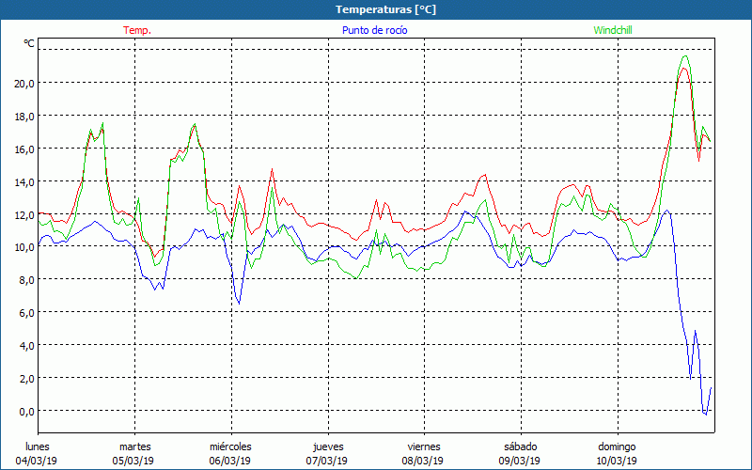
Task: Select the green 'Windchill' legend label
Action: click(x=613, y=30)
